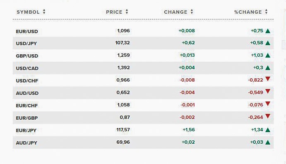
Task: Click red down arrow in USD/CHF row
Action: 268,79
